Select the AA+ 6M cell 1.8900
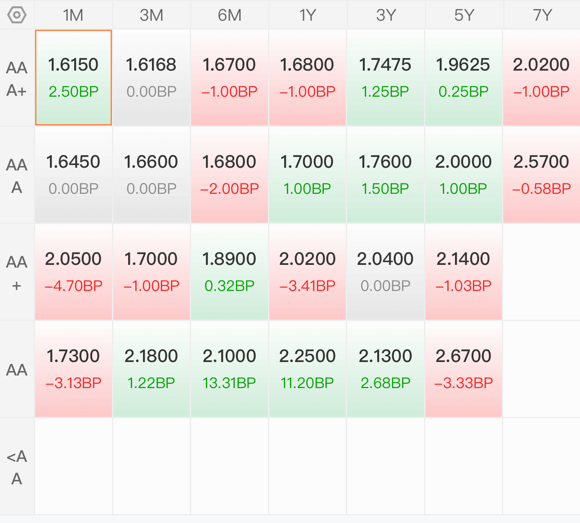The width and height of the screenshot is (580, 523). pos(229,272)
